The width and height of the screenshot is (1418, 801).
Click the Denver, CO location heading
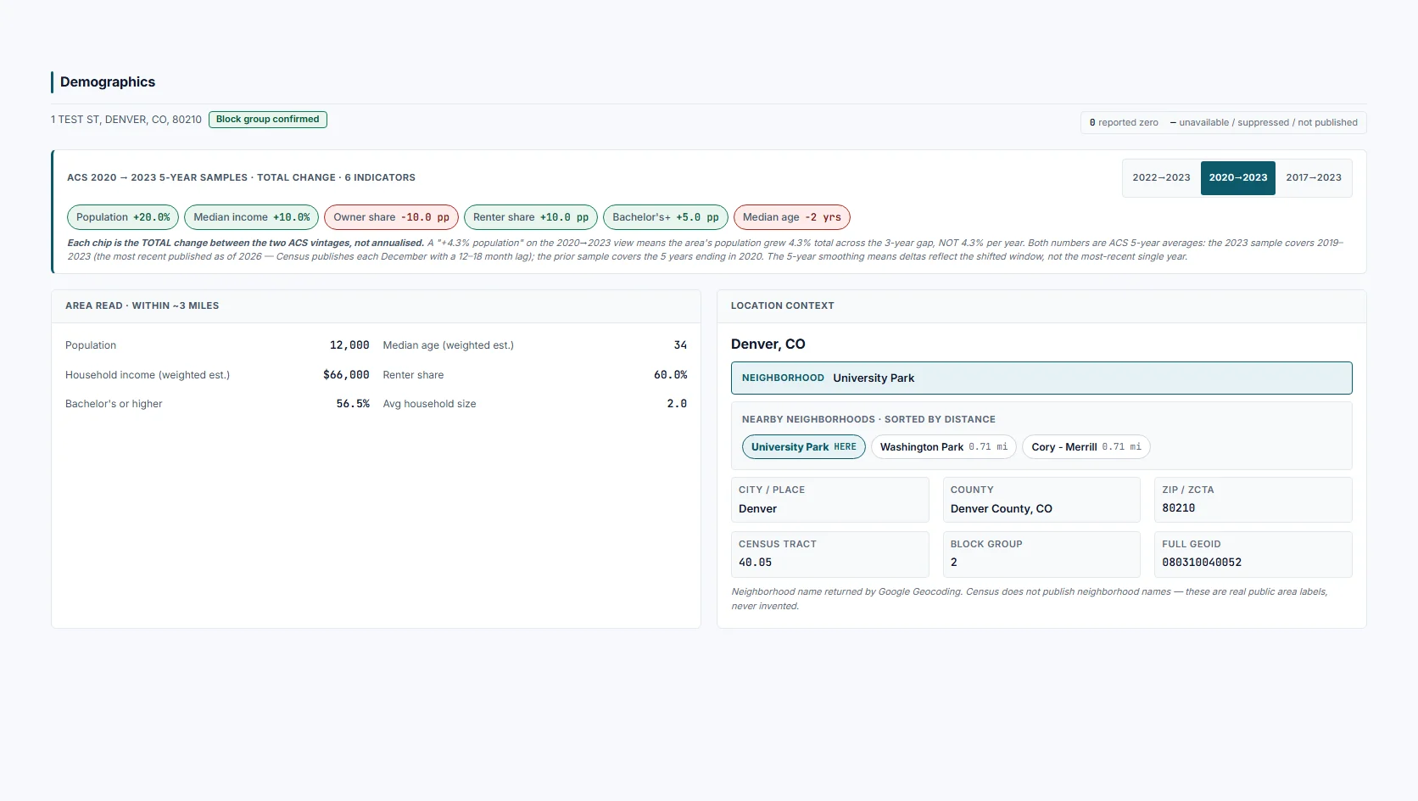point(768,344)
